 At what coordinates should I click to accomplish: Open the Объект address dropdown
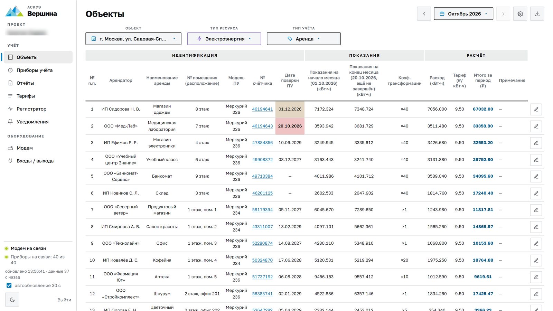133,39
